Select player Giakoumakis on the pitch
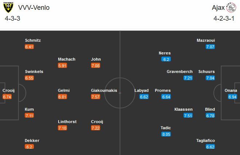This screenshot has height=155, width=240. [104, 90]
